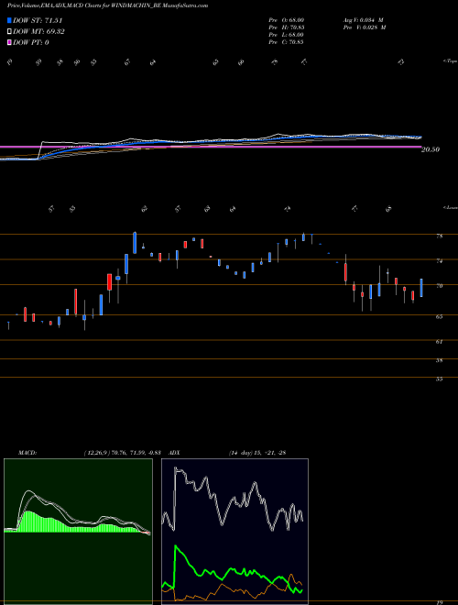Click the MACD values "(12,26,9) 70.76, 71.59, -0.83"
The width and height of the screenshot is (458, 605).
point(122,453)
